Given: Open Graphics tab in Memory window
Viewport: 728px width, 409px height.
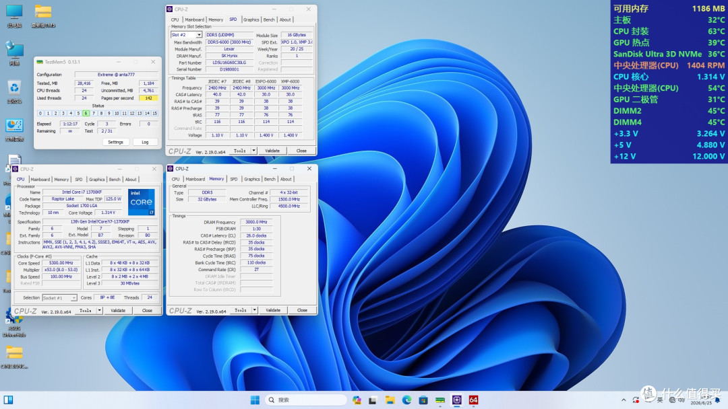Looking at the screenshot, I should point(251,179).
